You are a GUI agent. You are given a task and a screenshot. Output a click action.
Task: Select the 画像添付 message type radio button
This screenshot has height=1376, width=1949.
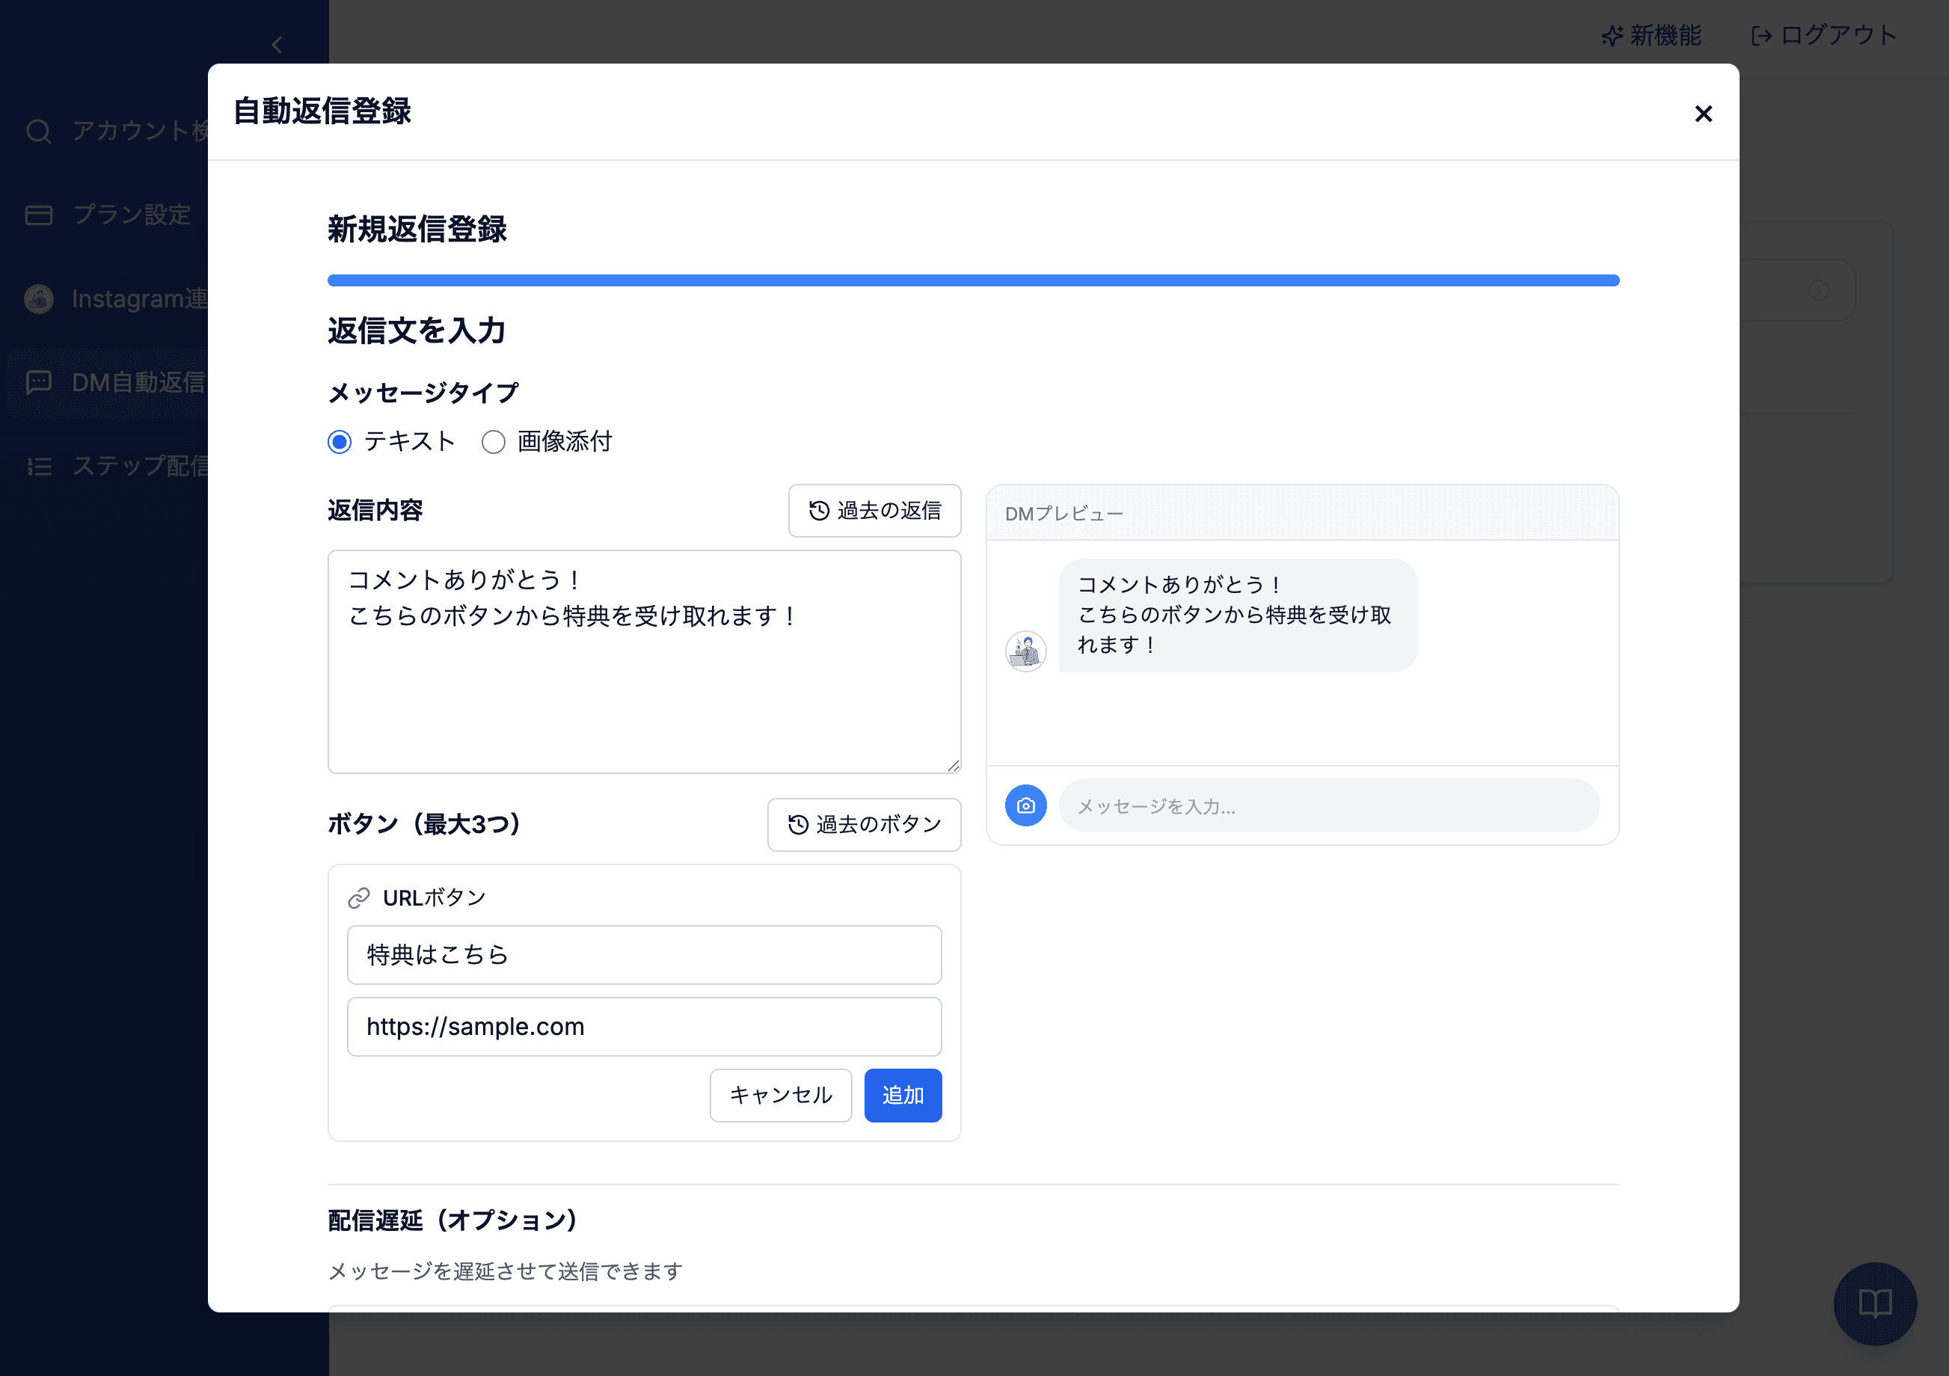pyautogui.click(x=493, y=442)
